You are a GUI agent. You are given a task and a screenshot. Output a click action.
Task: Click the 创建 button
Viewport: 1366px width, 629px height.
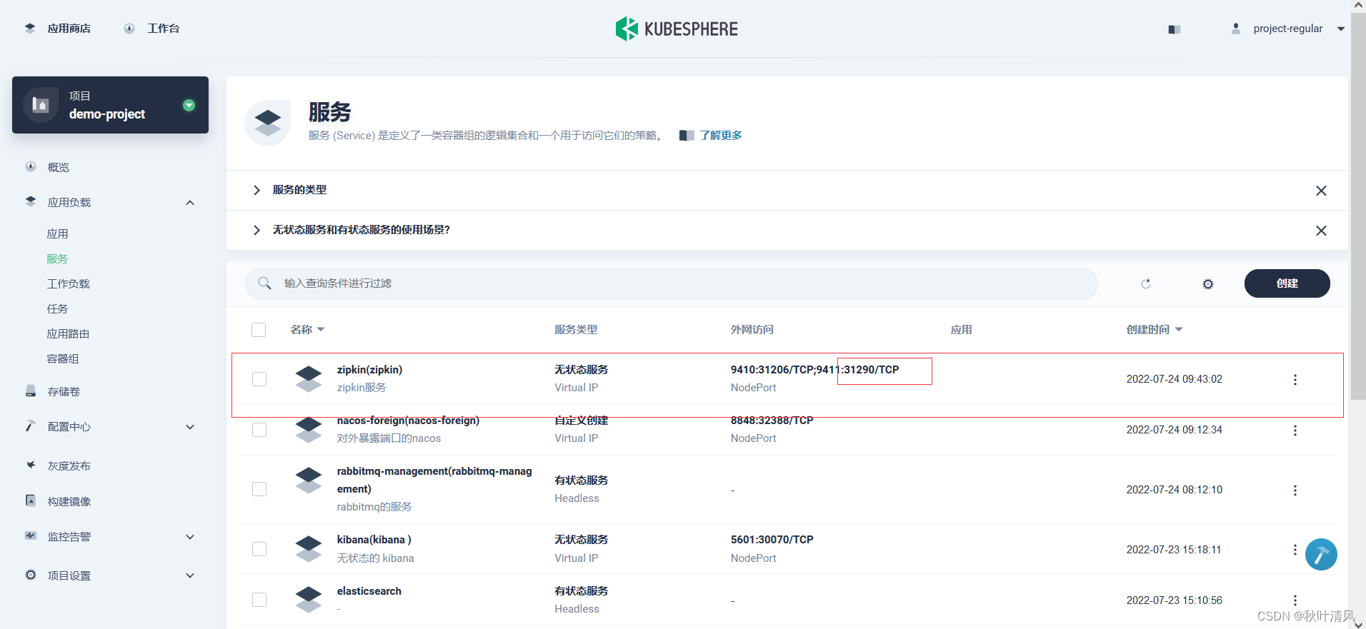[1287, 283]
